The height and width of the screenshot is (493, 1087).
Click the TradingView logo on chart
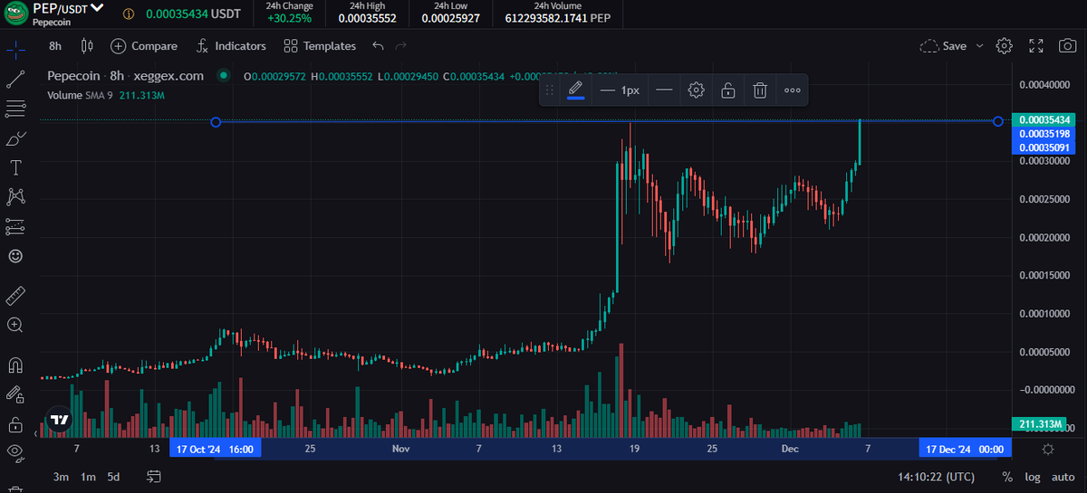(x=60, y=421)
